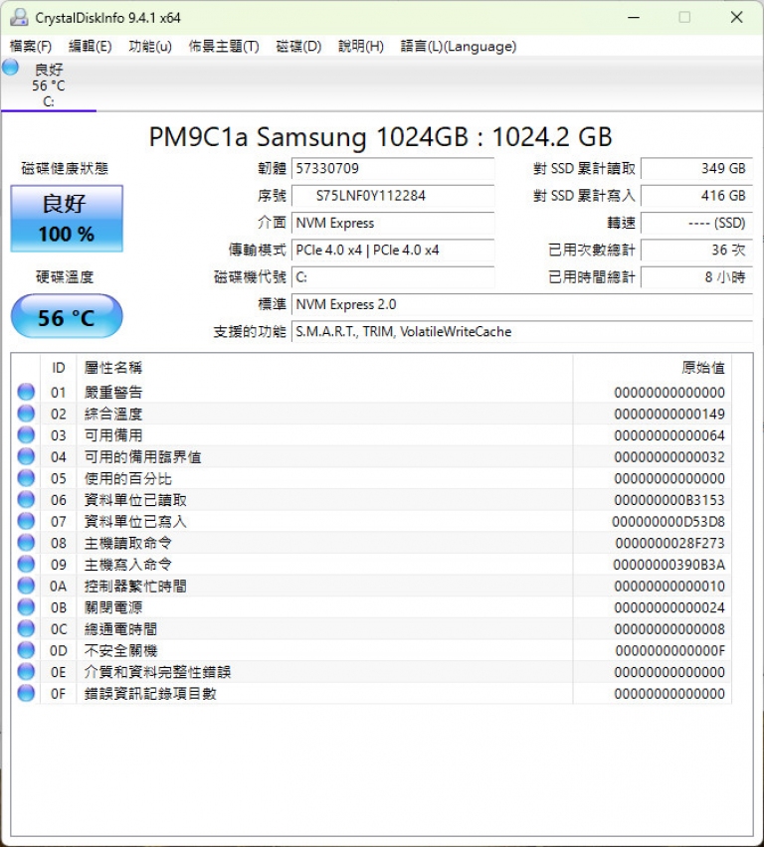Close the CrystalDiskInfo window
The width and height of the screenshot is (764, 847).
(x=736, y=17)
